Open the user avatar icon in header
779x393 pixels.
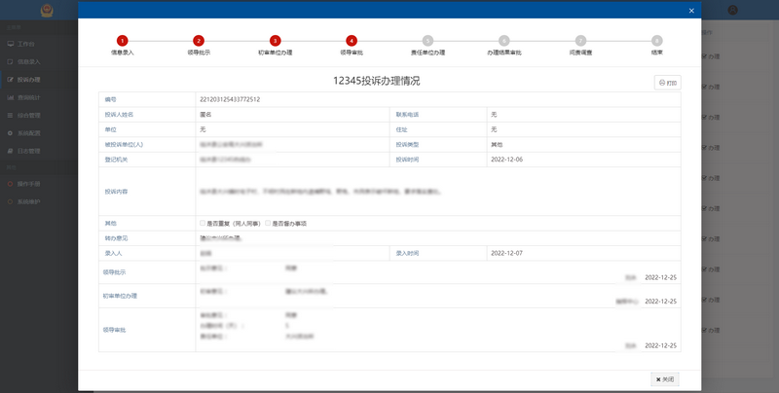733,10
